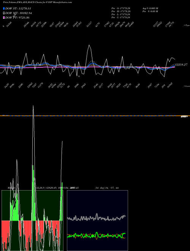Click the 3608 low value label
The image size is (190, 251).
(138, 86)
